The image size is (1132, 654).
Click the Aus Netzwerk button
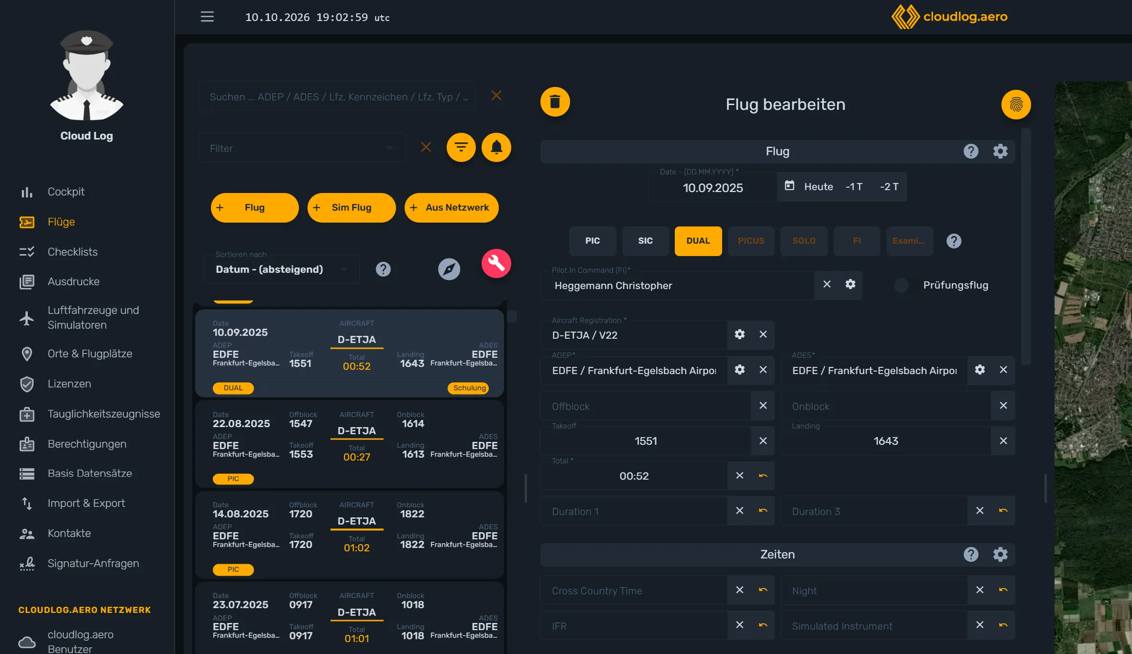click(451, 207)
